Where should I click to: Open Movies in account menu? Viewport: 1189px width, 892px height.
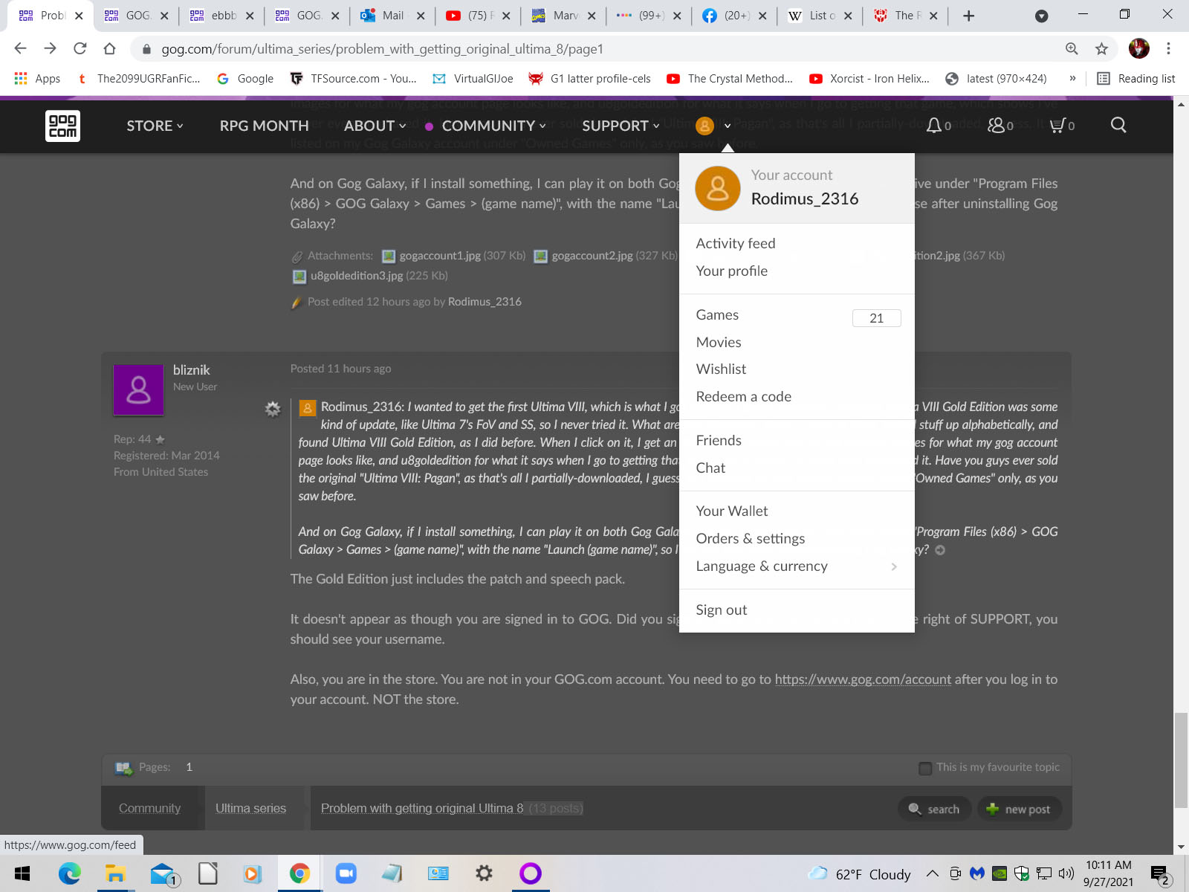[x=719, y=343]
